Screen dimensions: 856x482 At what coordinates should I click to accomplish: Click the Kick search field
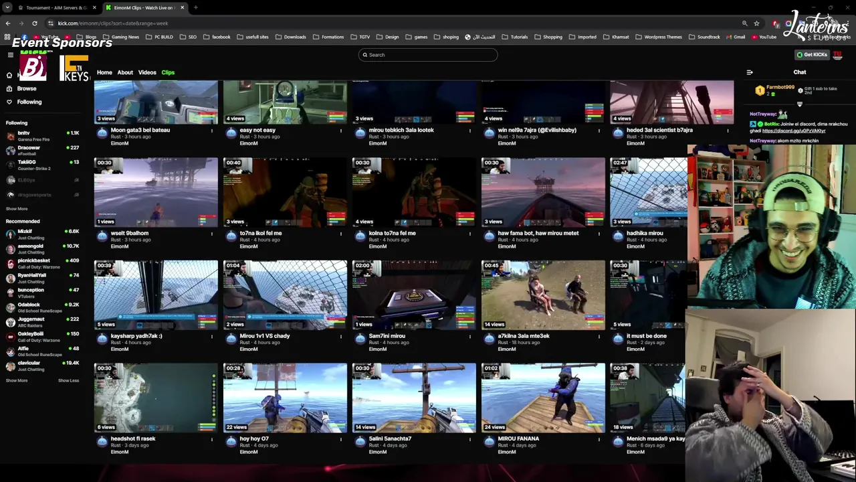(428, 55)
